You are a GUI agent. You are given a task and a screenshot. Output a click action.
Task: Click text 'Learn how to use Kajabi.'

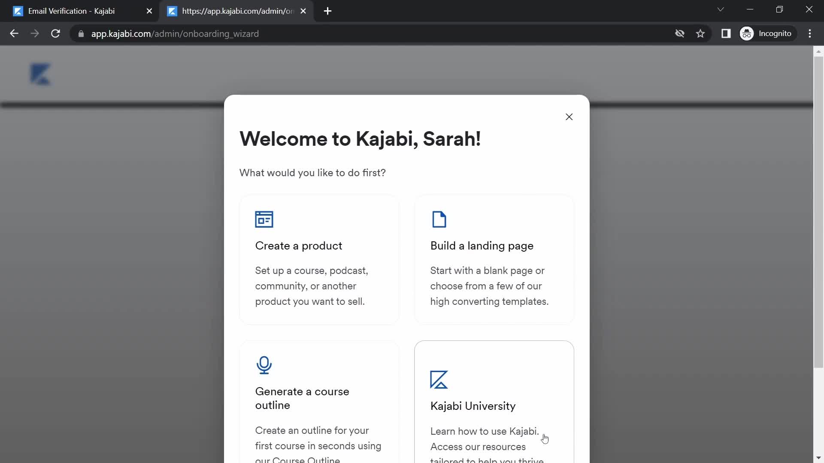485,431
